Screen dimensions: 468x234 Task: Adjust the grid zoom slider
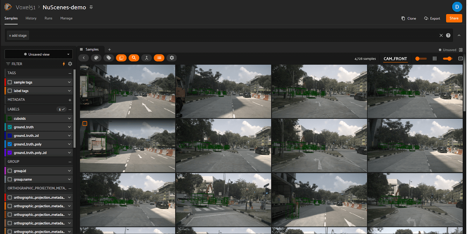(448, 58)
